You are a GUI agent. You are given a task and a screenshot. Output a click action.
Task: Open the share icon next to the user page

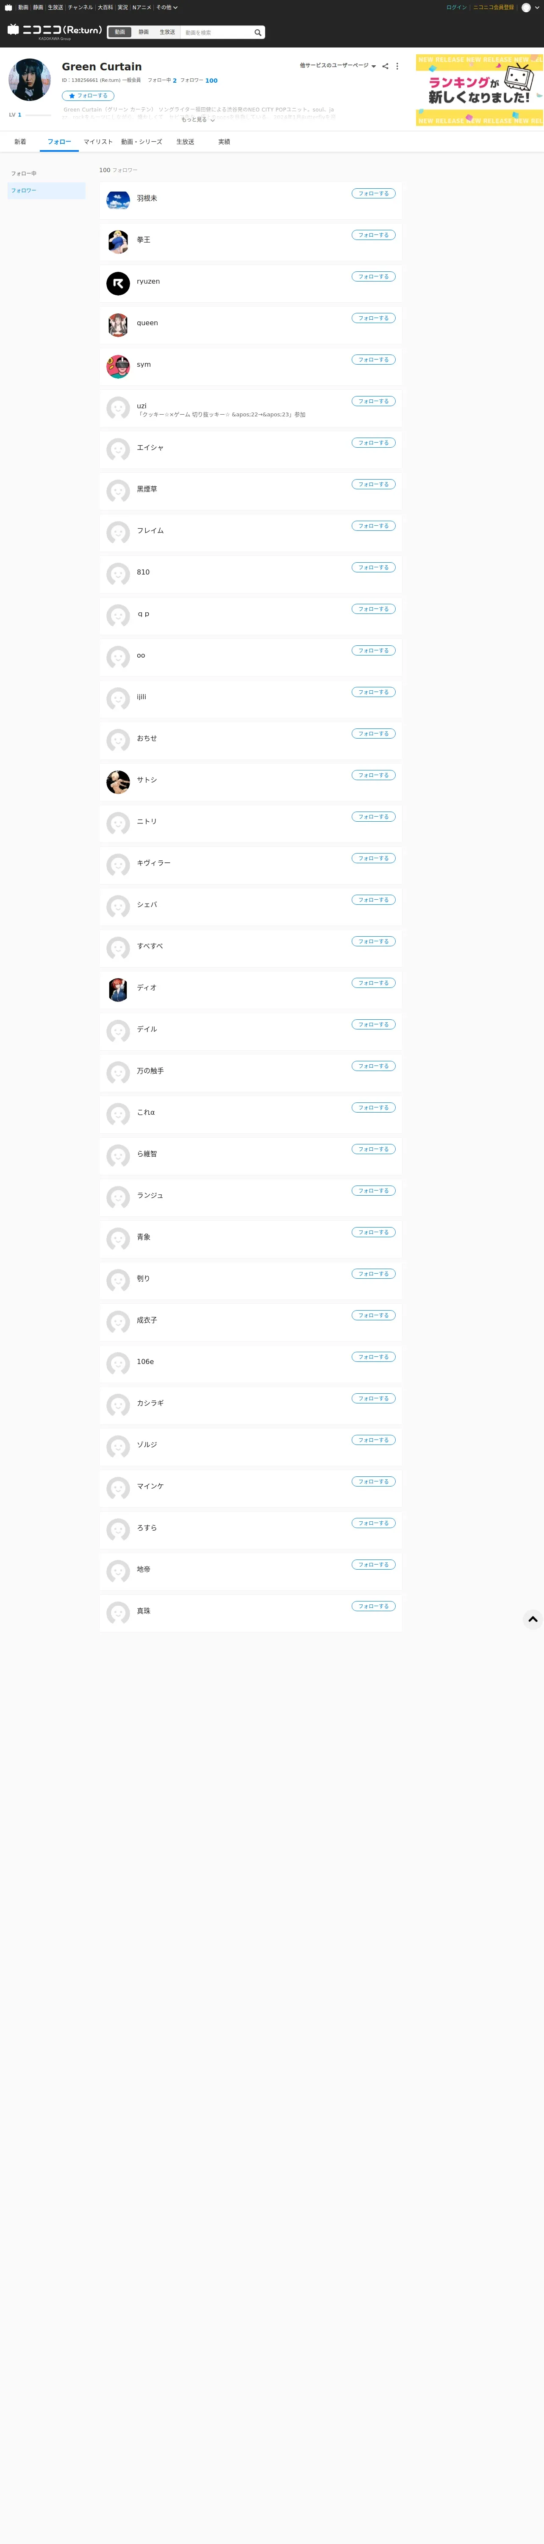(385, 66)
